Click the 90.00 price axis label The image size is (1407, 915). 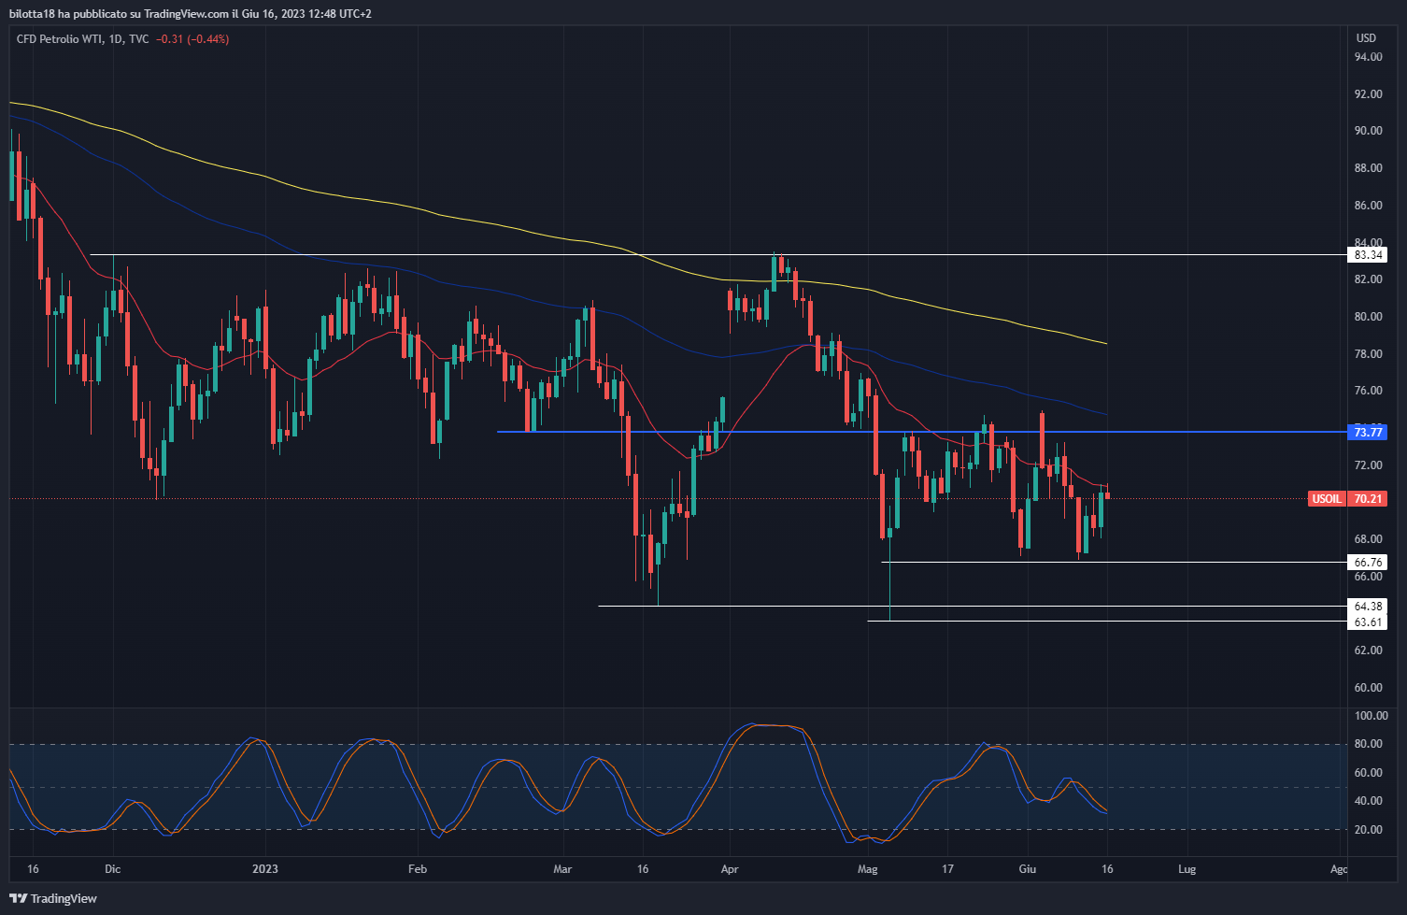[1369, 131]
